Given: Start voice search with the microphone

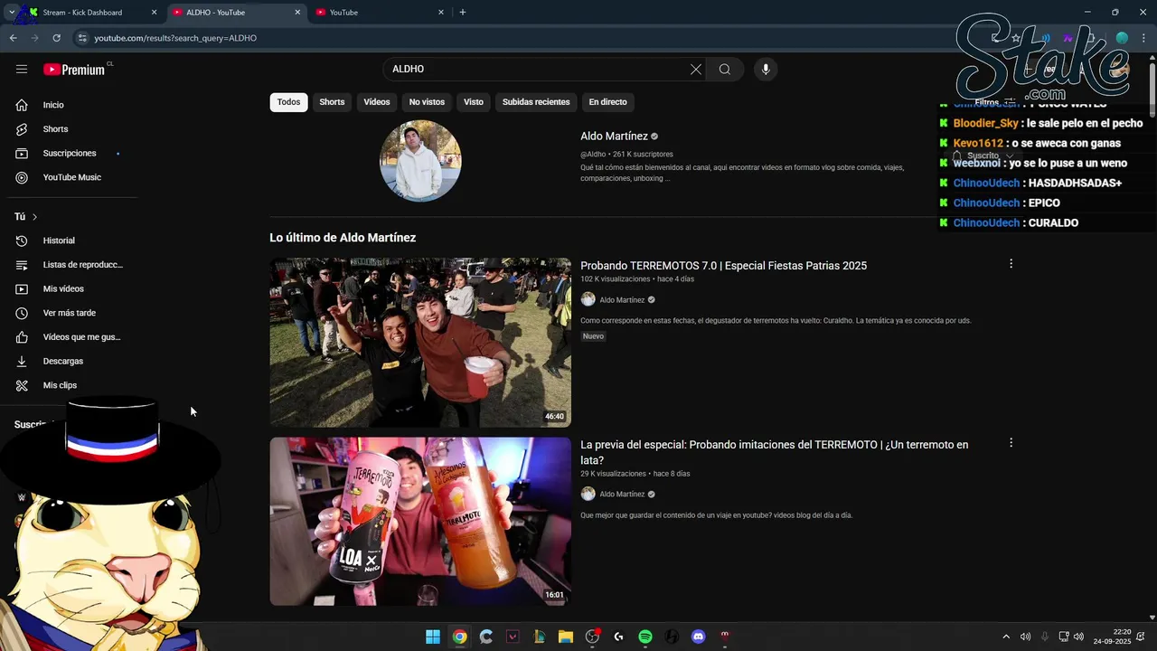Looking at the screenshot, I should point(766,69).
